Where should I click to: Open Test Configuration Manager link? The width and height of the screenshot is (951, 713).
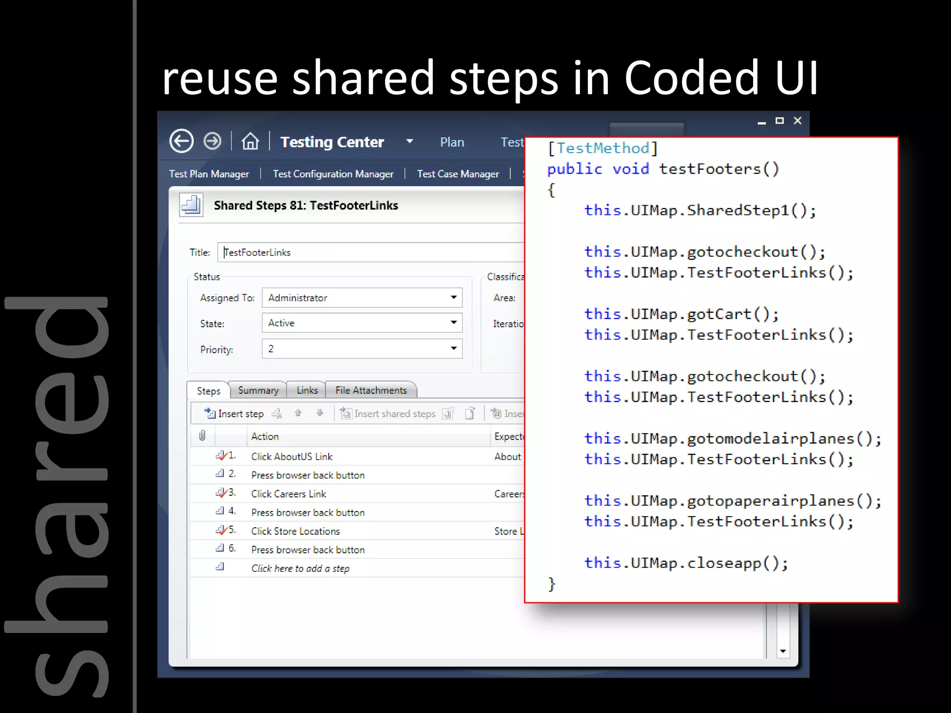tap(333, 174)
